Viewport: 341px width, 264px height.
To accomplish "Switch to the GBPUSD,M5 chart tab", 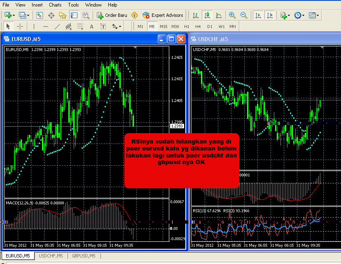I will pyautogui.click(x=84, y=256).
